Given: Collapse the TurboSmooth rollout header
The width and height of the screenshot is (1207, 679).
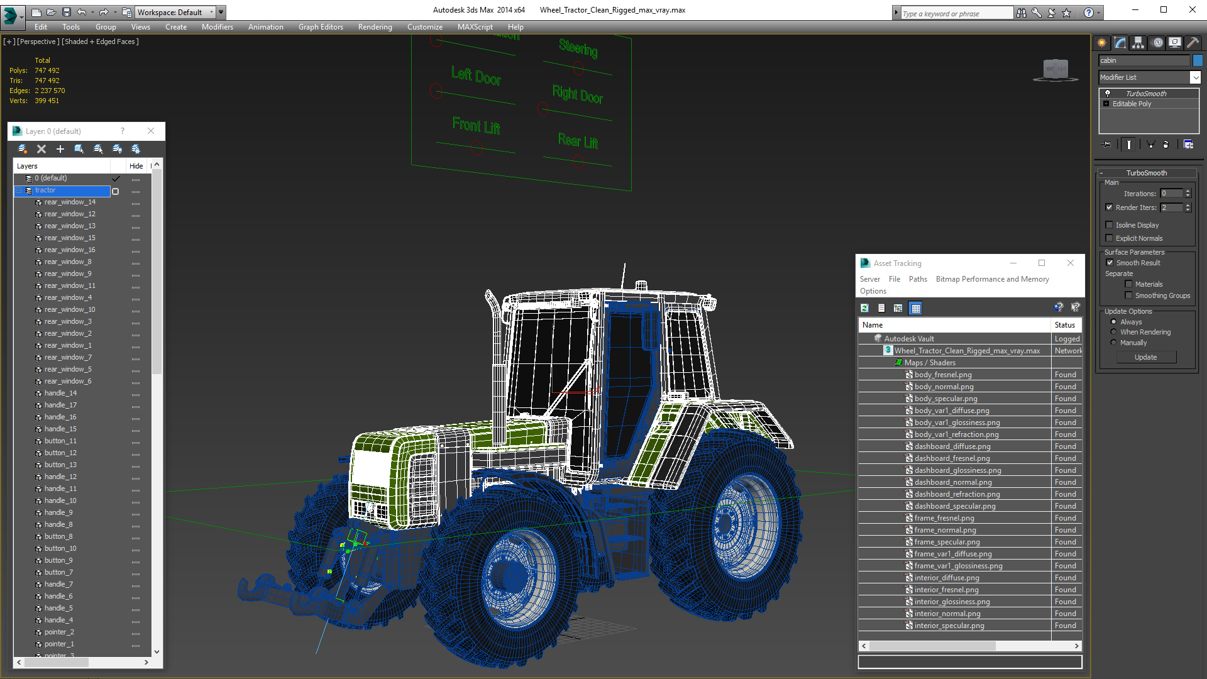Looking at the screenshot, I should coord(1147,173).
